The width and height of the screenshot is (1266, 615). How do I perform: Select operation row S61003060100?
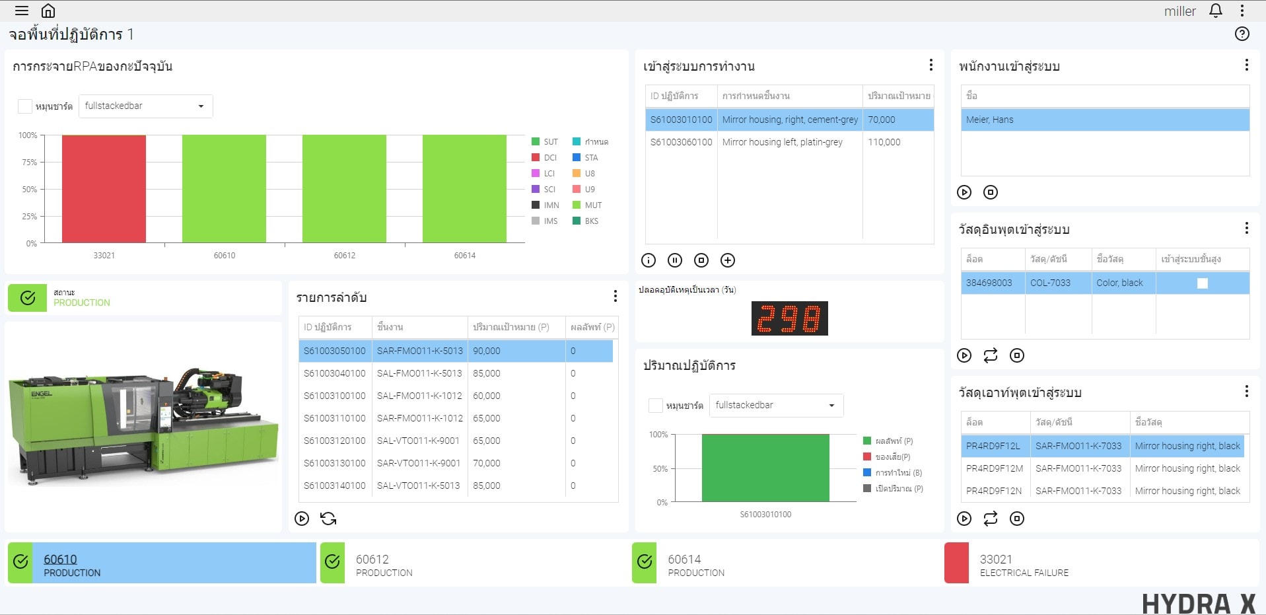point(789,142)
